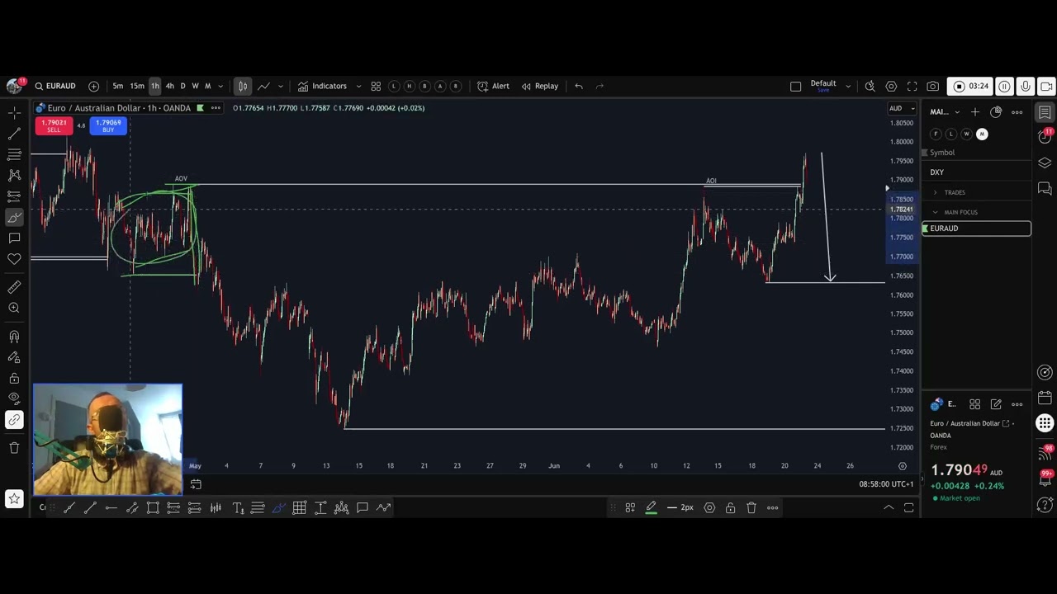This screenshot has width=1057, height=594.
Task: Expand chart style options dropdown
Action: point(281,86)
